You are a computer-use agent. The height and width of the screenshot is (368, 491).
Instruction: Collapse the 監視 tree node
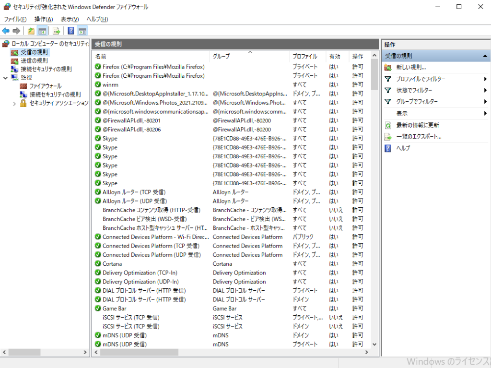point(5,78)
